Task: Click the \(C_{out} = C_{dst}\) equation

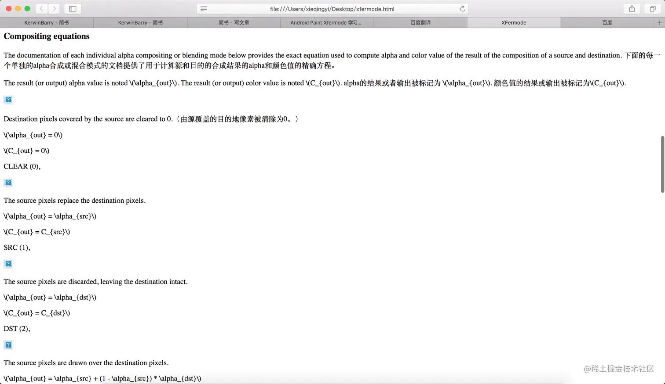Action: 37,313
